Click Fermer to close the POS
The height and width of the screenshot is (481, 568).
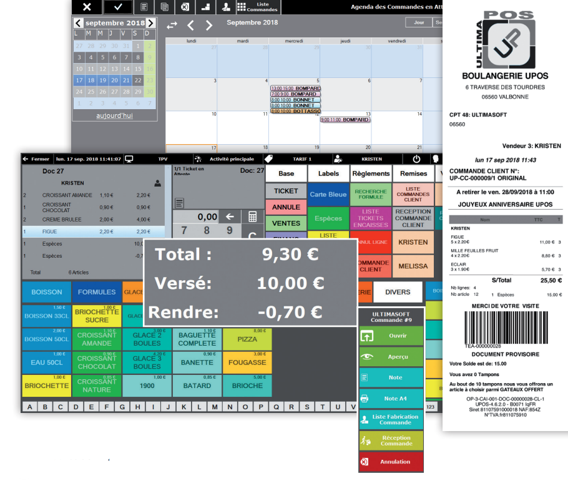[36, 159]
